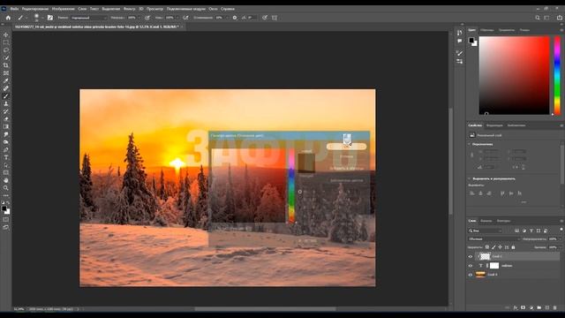Toggle lock all padlock icon
This screenshot has width=565, height=318.
point(513,247)
